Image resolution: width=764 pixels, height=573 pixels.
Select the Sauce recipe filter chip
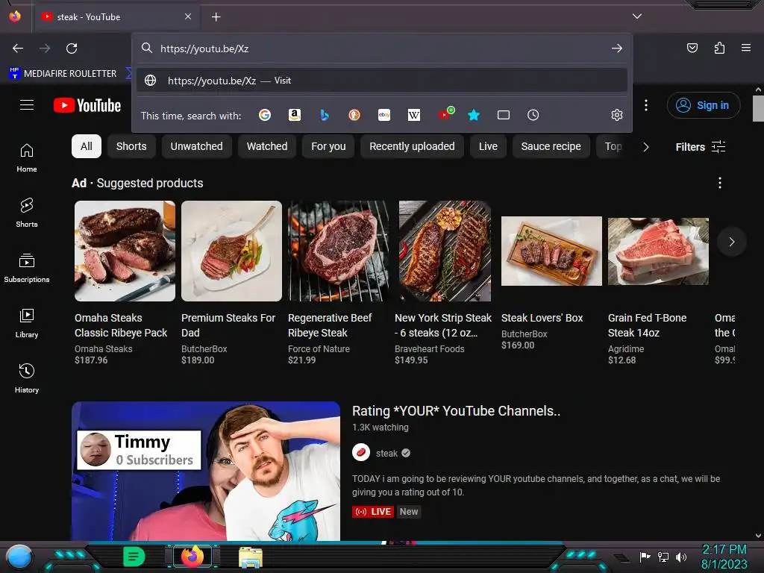point(551,146)
